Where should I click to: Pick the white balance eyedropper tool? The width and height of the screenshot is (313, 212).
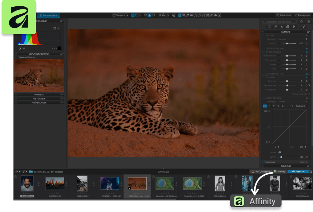point(188,15)
